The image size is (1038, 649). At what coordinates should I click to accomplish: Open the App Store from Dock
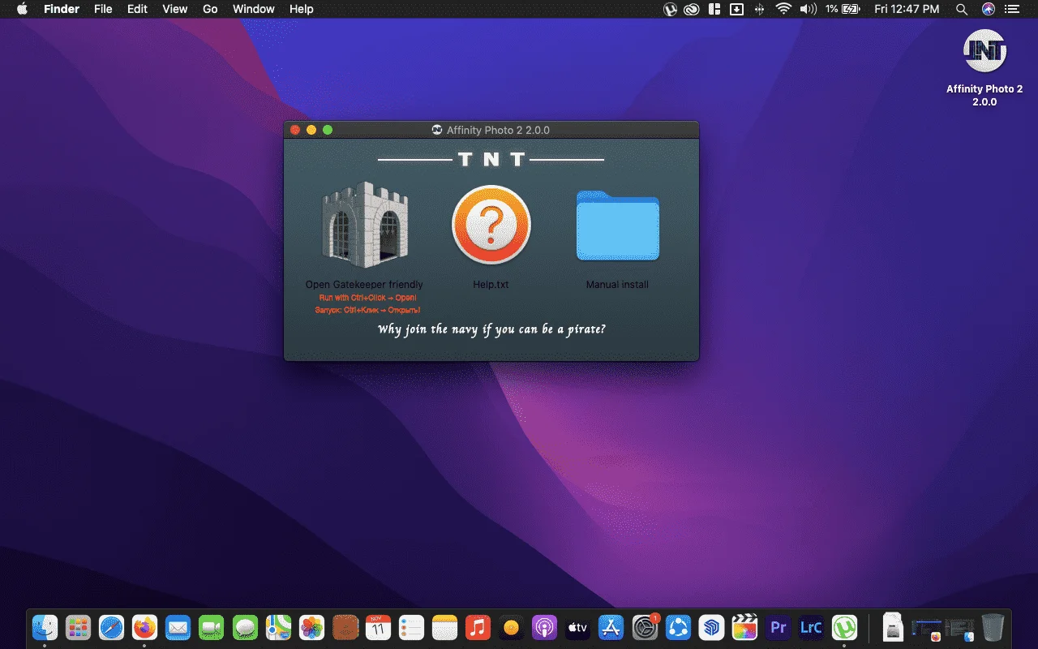click(611, 627)
